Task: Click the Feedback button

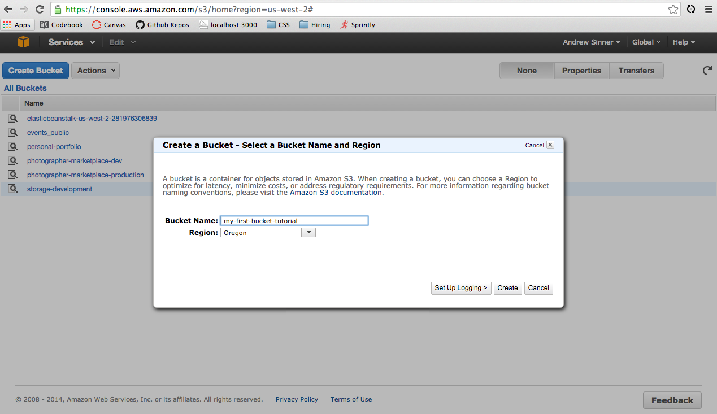Action: 672,400
